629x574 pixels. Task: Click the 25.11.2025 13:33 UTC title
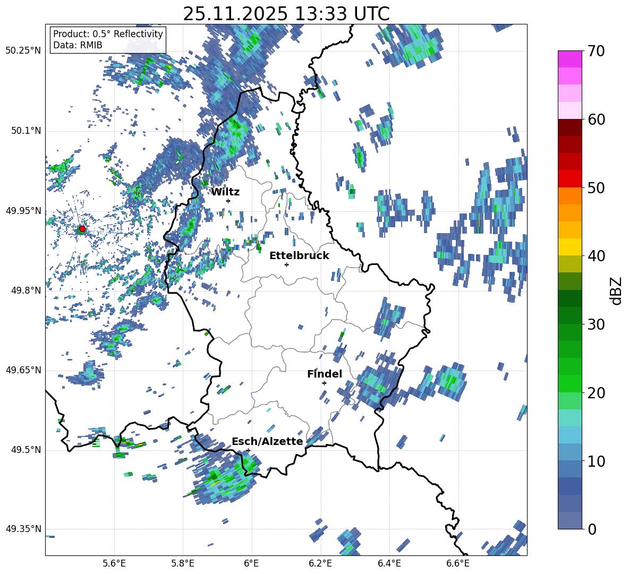coord(286,14)
